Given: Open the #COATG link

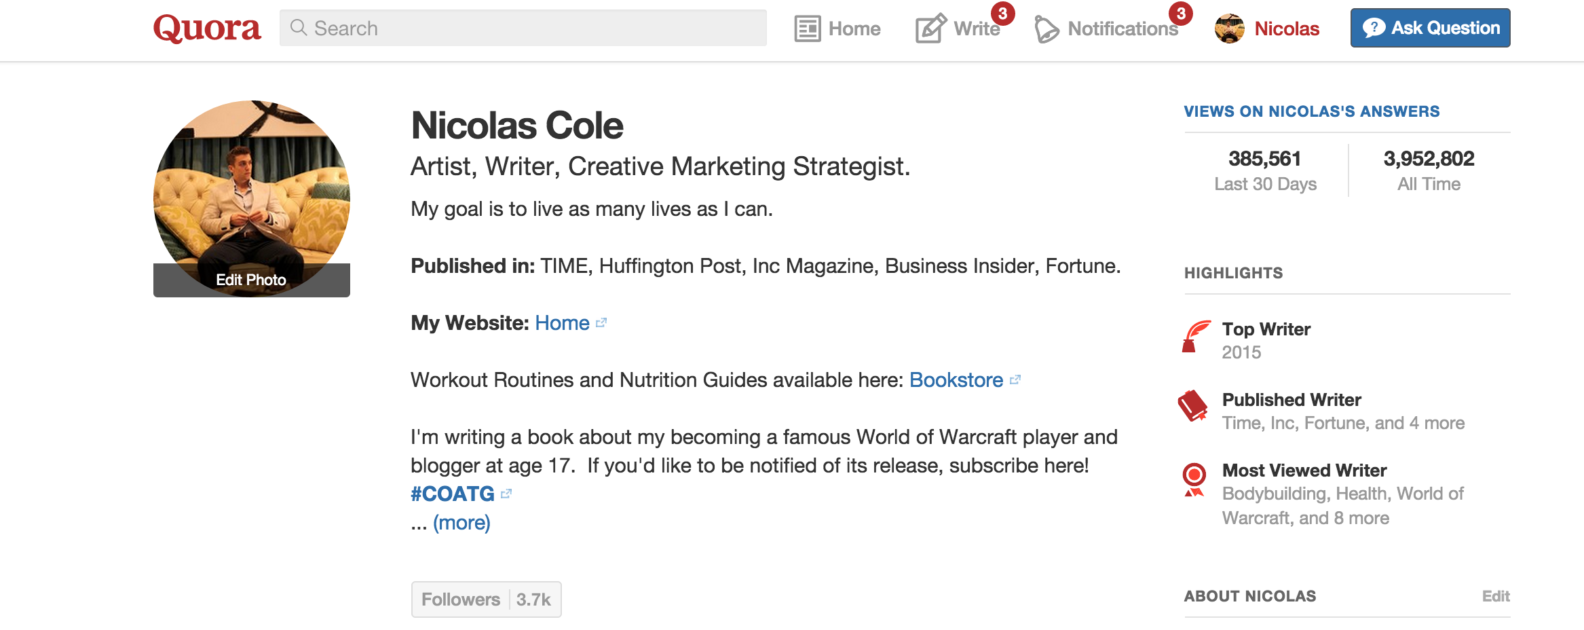Looking at the screenshot, I should coord(453,494).
